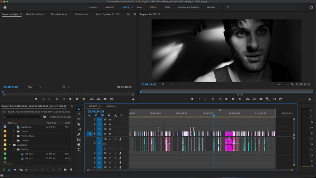The width and height of the screenshot is (316, 178).
Task: Switch to Learning workspace
Action: pos(93,7)
